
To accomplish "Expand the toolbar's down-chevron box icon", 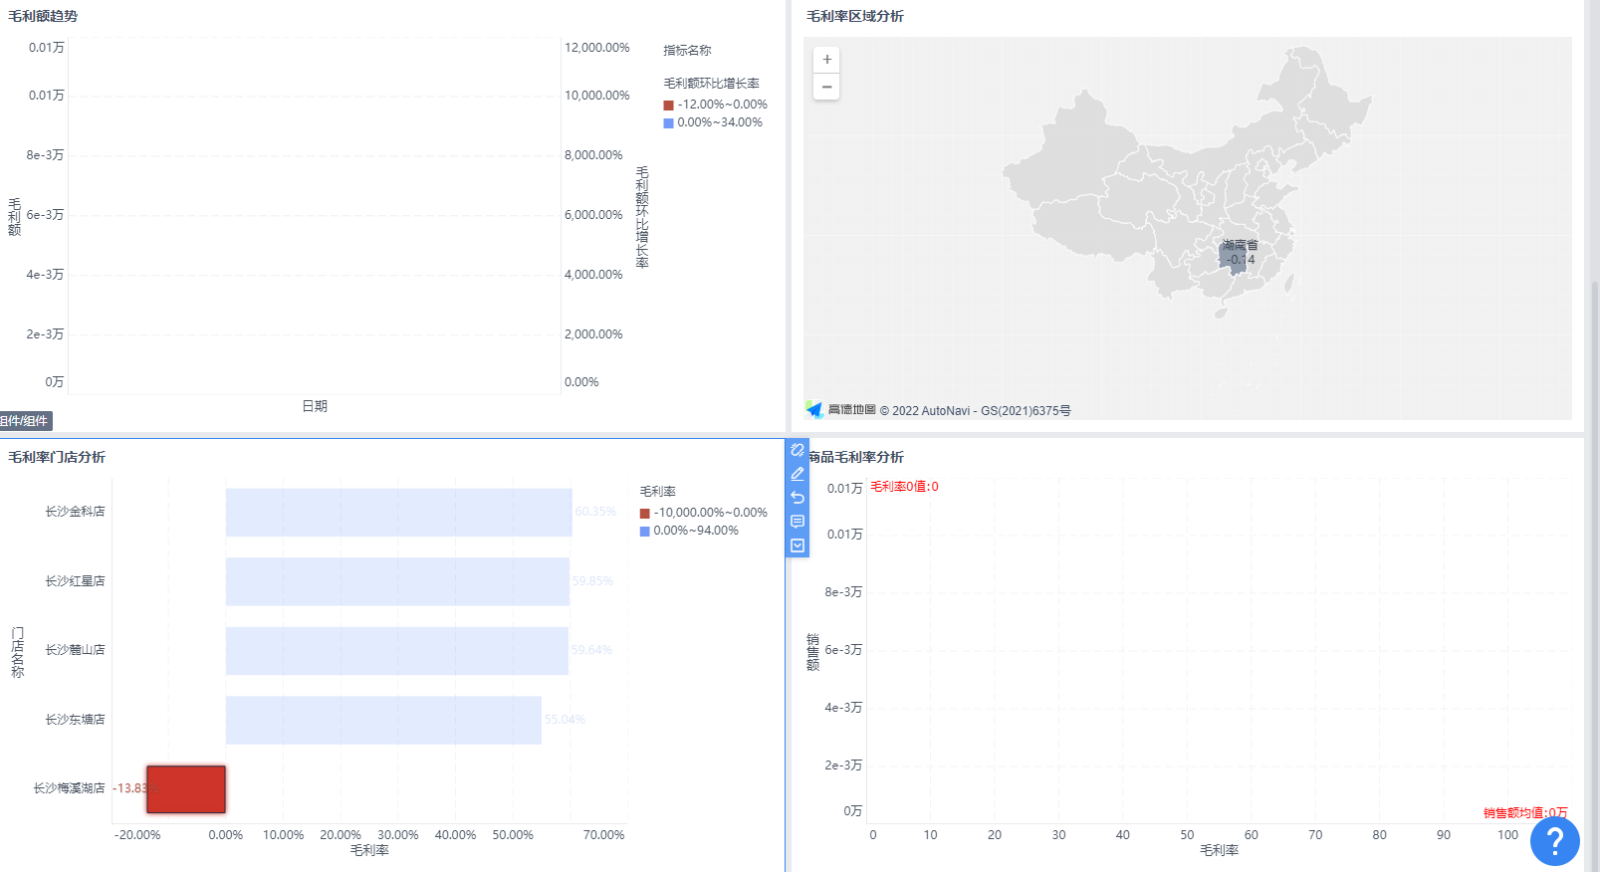I will tap(798, 545).
